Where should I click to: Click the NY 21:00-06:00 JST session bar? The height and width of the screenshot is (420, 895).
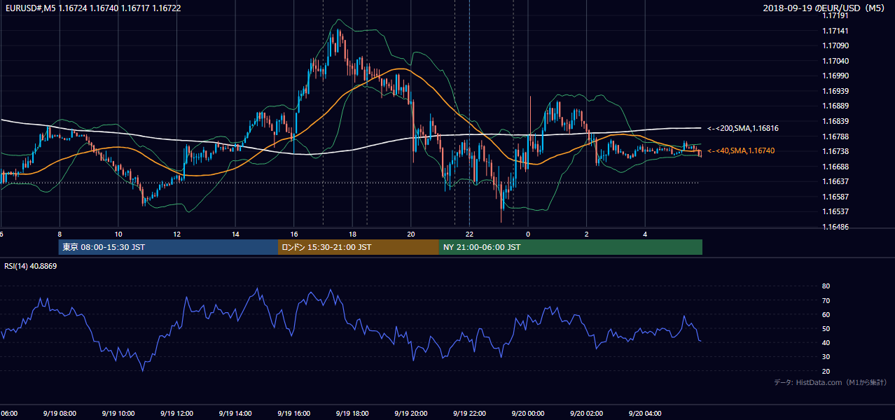click(571, 247)
